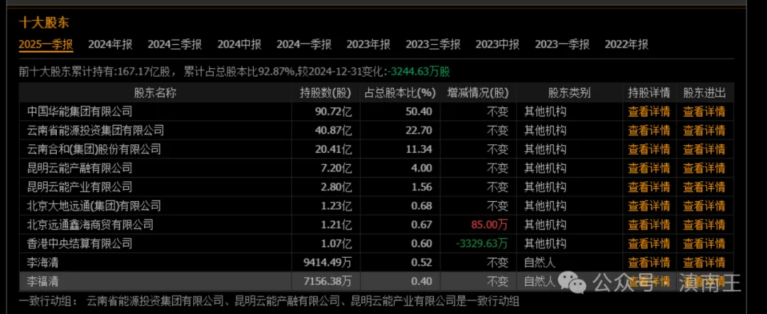Click the green -3329.63万 change value
This screenshot has width=767, height=314.
[482, 244]
